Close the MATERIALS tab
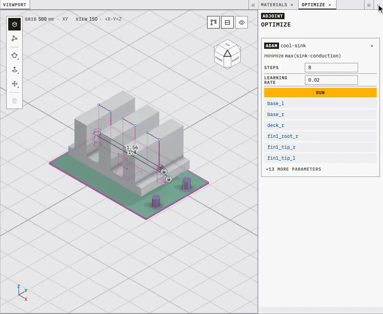383x314 pixels. 292,5
